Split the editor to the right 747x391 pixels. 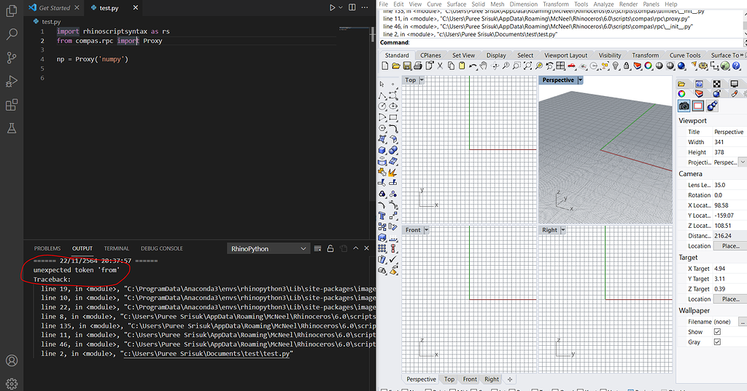click(x=352, y=7)
